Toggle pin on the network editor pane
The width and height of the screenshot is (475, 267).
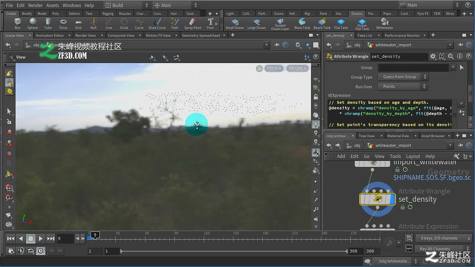click(x=460, y=145)
